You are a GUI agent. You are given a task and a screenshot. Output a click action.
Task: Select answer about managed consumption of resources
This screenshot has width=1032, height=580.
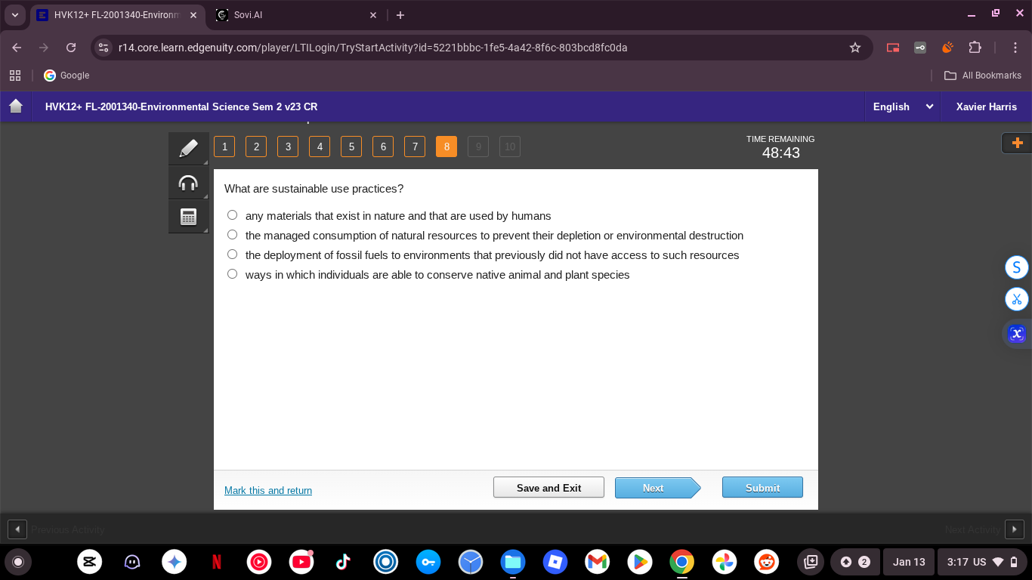click(x=233, y=235)
